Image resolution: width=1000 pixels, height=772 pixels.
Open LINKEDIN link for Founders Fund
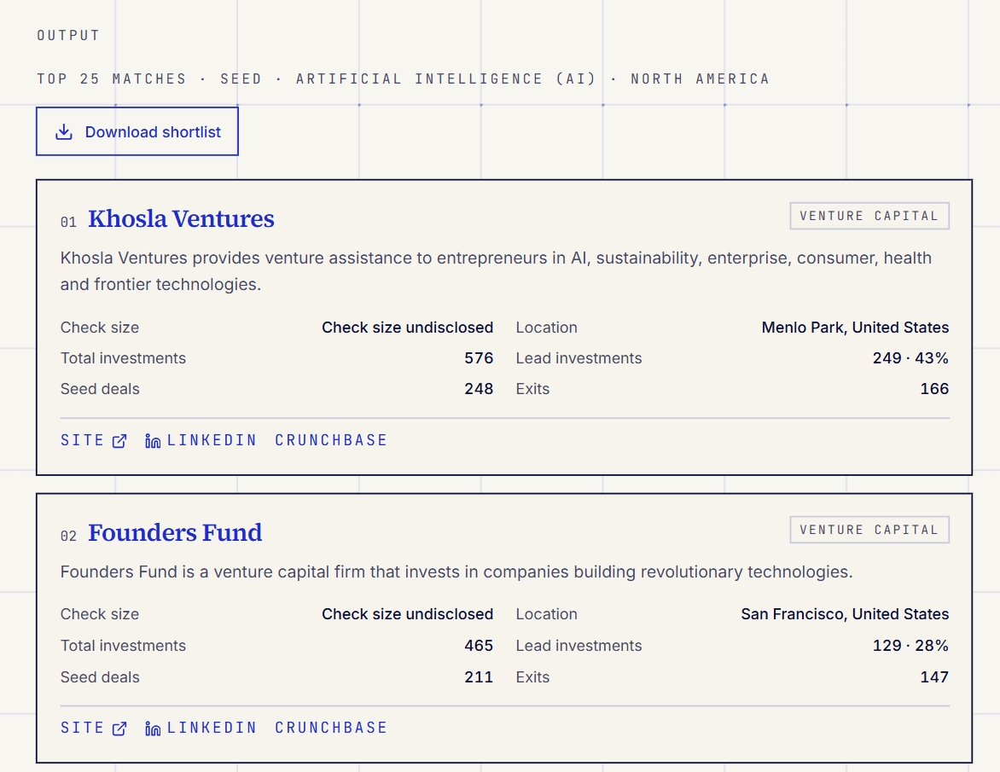(x=212, y=728)
